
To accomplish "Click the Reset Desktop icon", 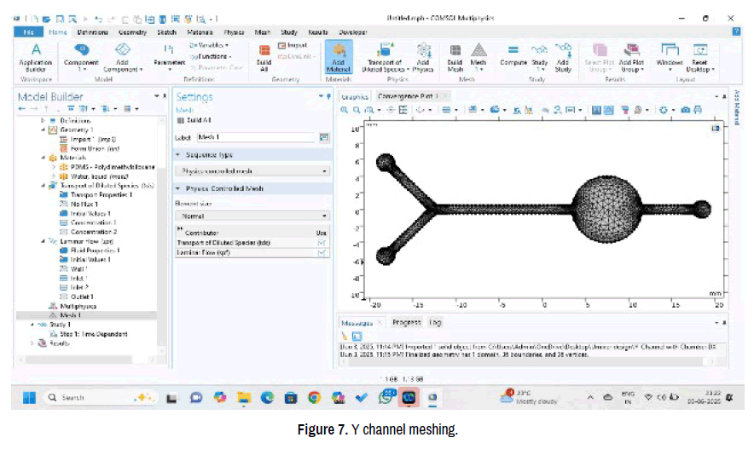I will pos(699,55).
